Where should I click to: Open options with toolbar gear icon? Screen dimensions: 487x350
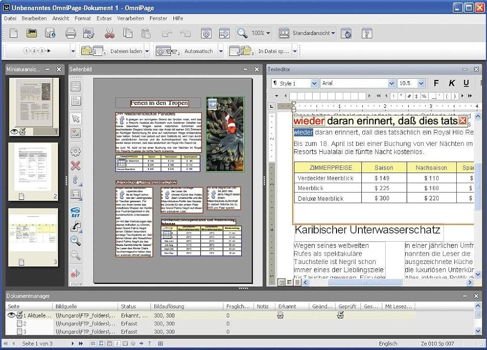(206, 33)
